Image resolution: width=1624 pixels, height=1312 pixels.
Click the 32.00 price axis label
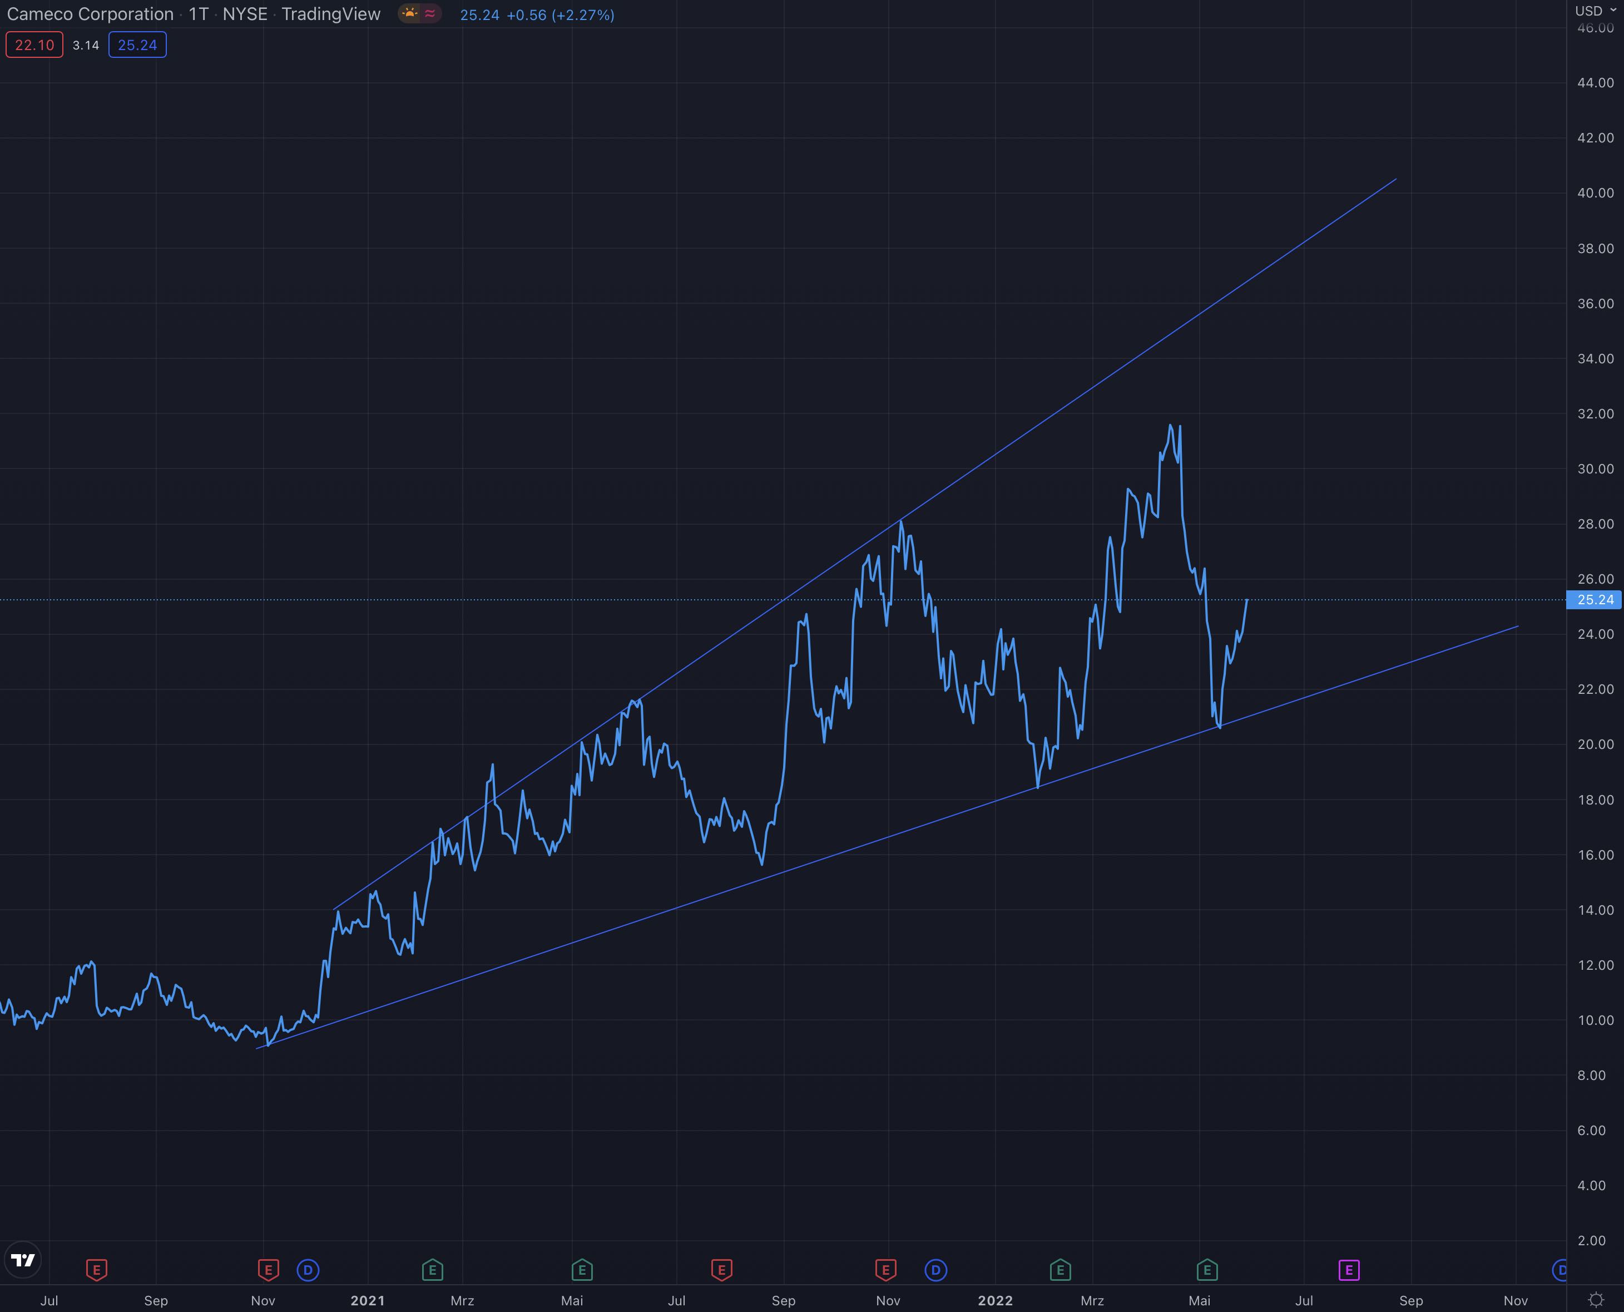click(x=1595, y=413)
